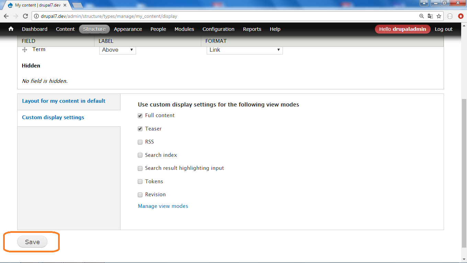Click the zoom icon in the address bar

422,16
